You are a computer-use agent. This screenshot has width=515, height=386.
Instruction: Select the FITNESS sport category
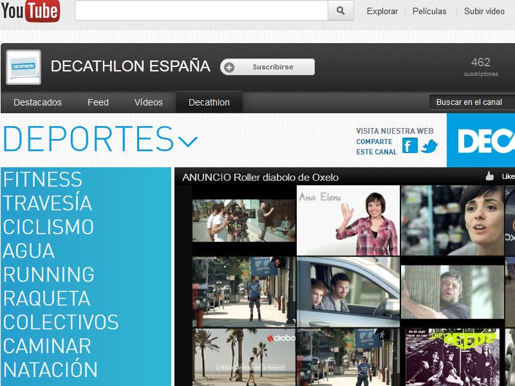click(42, 179)
